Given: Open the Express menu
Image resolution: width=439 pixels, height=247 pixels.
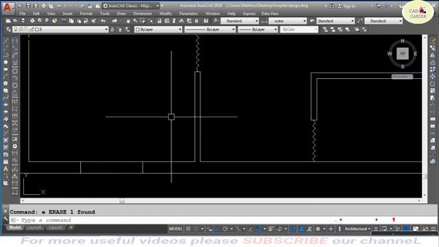Looking at the screenshot, I should (249, 14).
